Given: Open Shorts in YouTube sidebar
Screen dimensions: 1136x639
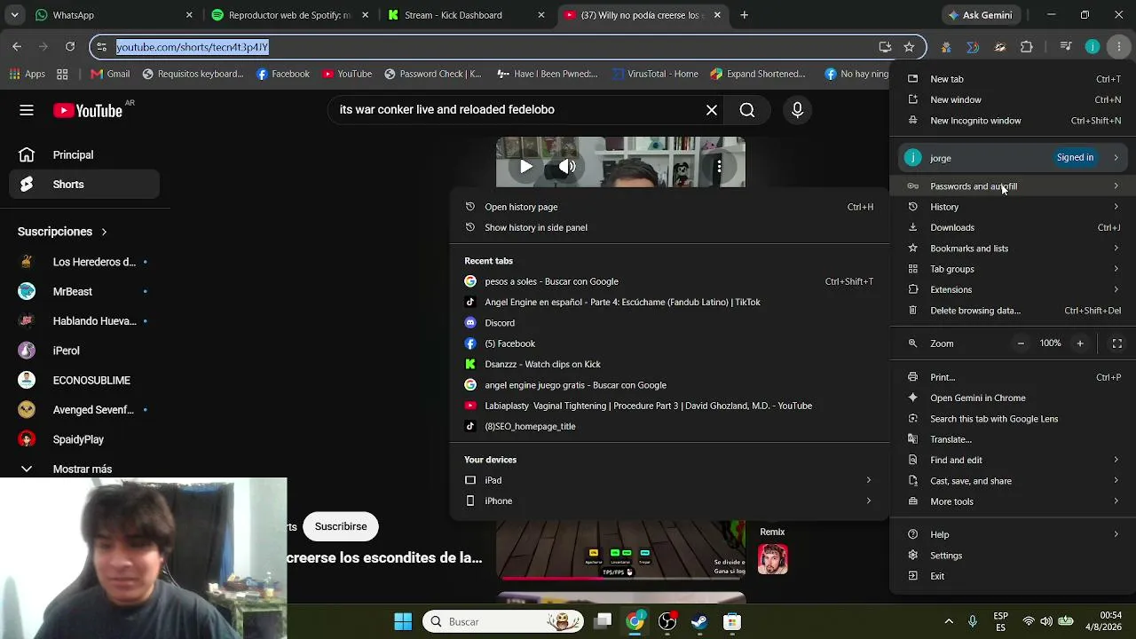Looking at the screenshot, I should pos(84,185).
